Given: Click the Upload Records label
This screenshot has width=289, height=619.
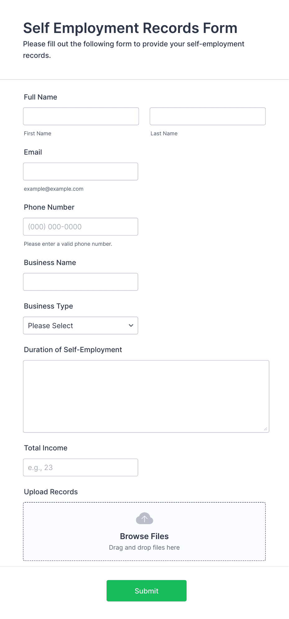Looking at the screenshot, I should point(51,492).
